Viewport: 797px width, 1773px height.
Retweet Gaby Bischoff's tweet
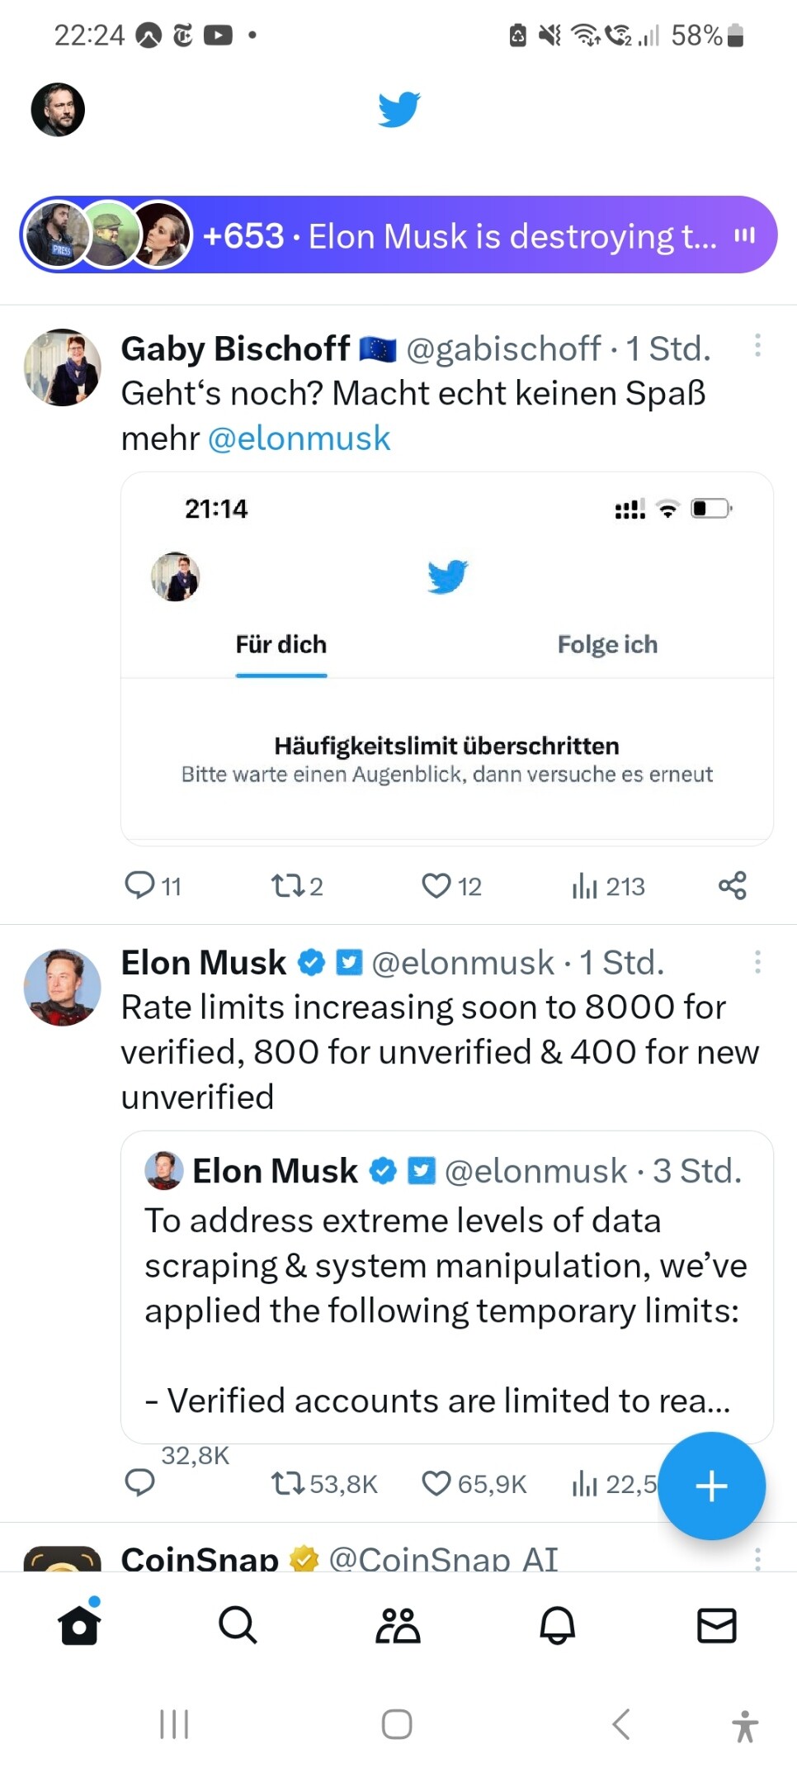tap(287, 885)
